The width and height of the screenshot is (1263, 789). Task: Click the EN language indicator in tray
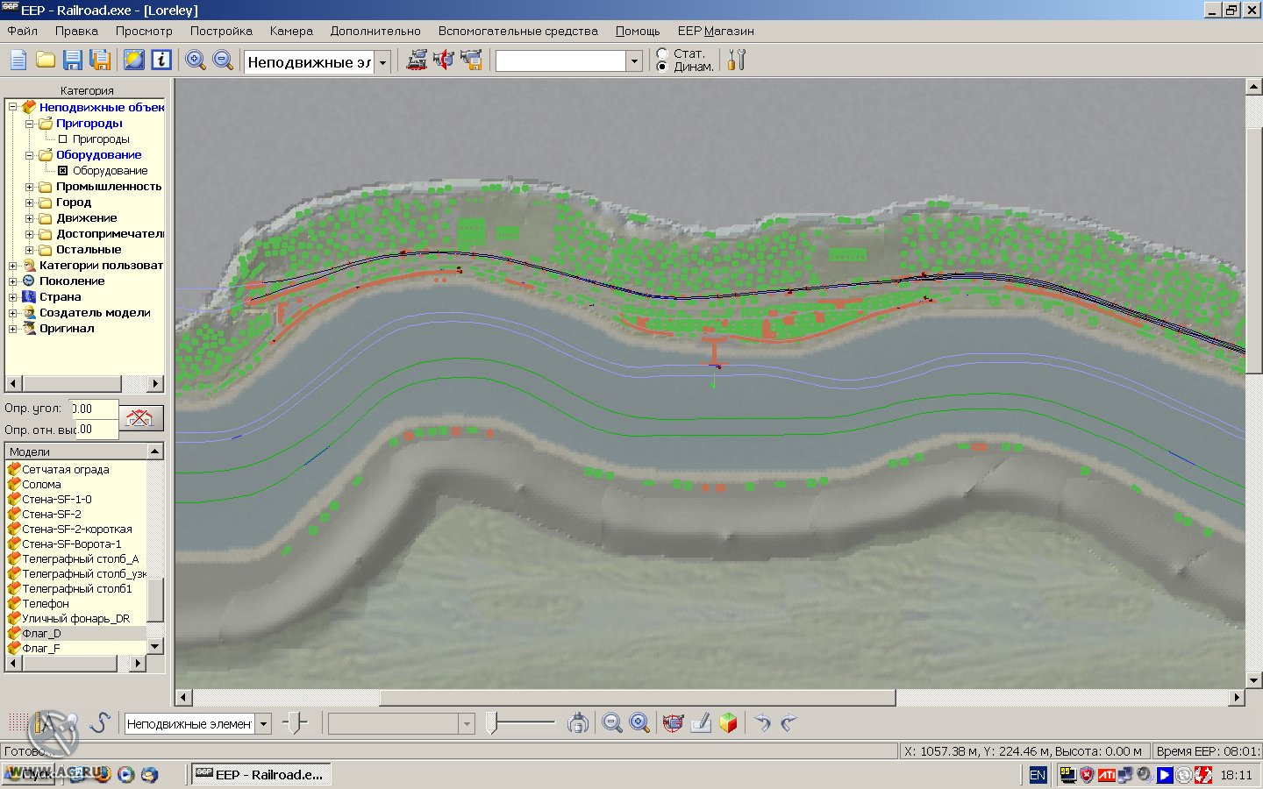pyautogui.click(x=1038, y=775)
